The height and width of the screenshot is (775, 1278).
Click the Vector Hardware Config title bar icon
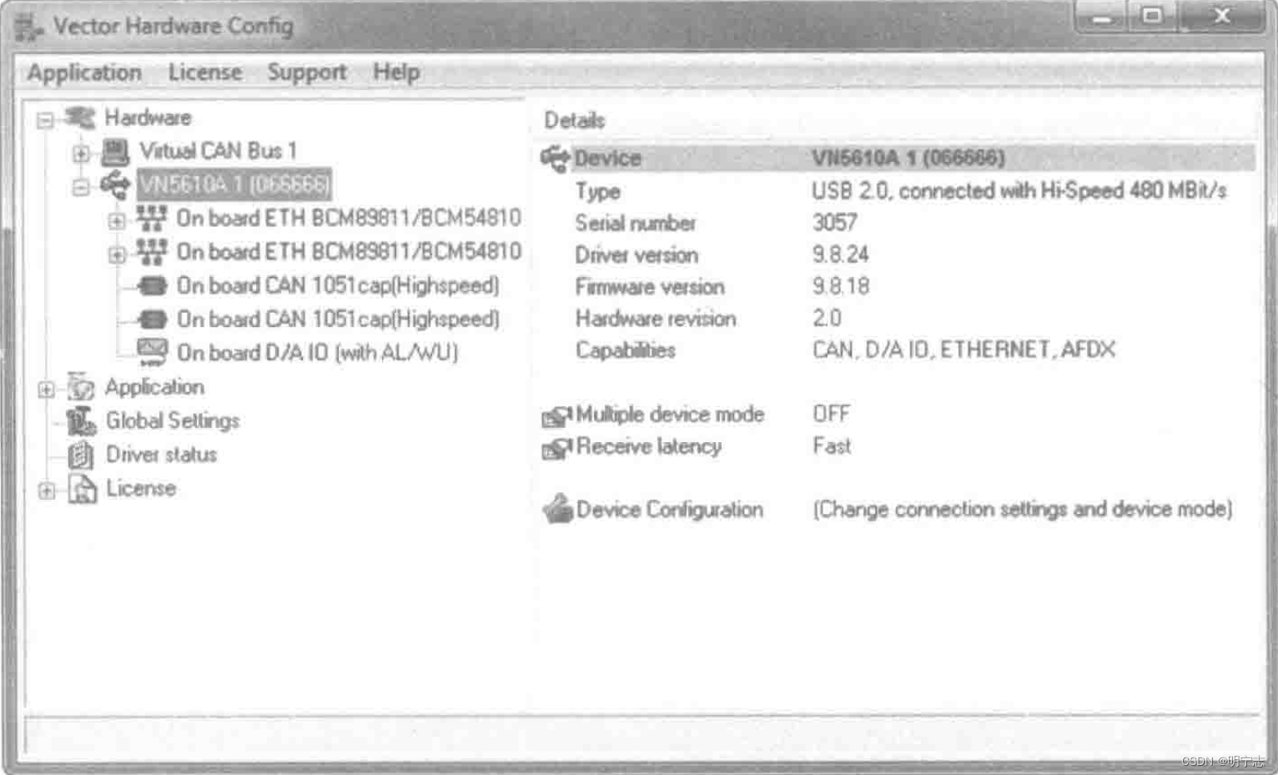[x=28, y=27]
